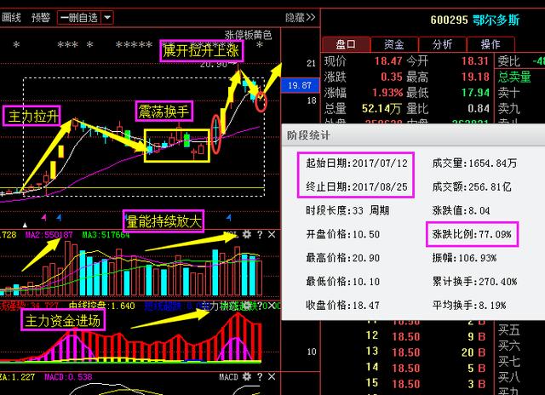
Task: Open settings gear on the MACD panel
Action: coord(245,376)
